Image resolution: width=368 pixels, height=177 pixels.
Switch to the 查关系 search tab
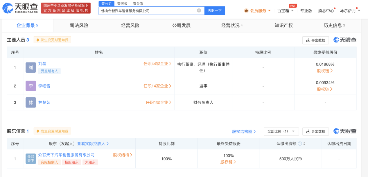[x=138, y=3]
